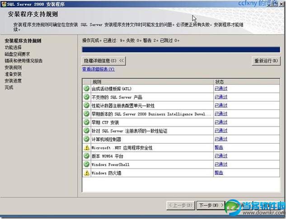The image size is (286, 219).
Task: Click the rule text 针对 SQL Server 注册表项的一致性验证
Action: [x=129, y=131]
